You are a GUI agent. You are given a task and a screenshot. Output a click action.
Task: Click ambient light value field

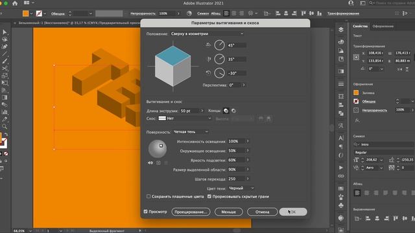pyautogui.click(x=236, y=151)
